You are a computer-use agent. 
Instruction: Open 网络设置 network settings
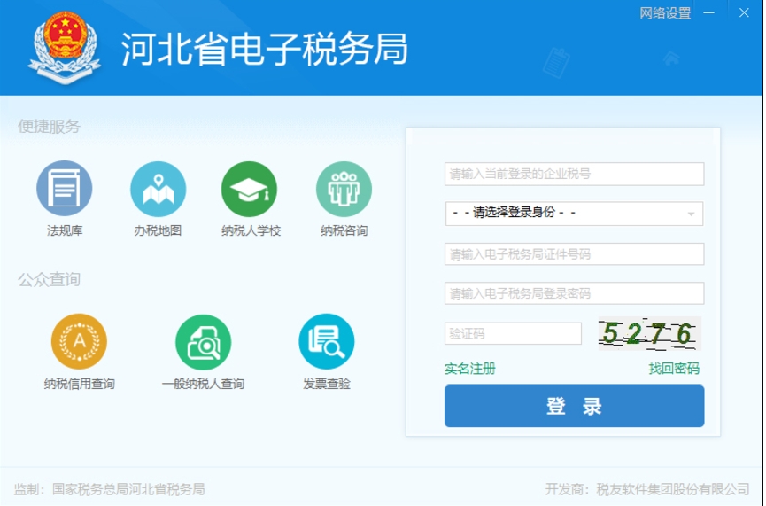[665, 13]
